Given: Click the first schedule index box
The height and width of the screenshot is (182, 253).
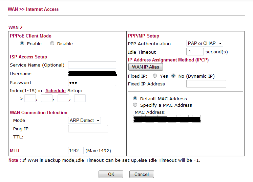Looking at the screenshot, I should (30, 98).
